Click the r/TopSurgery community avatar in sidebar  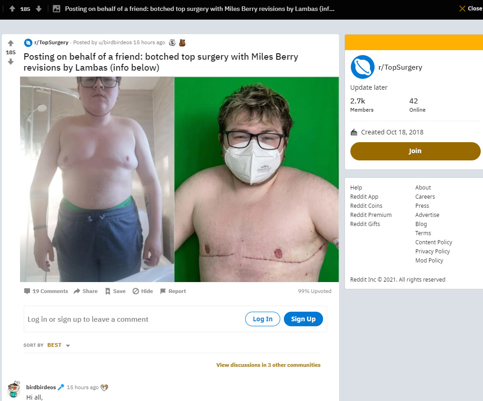[x=363, y=67]
